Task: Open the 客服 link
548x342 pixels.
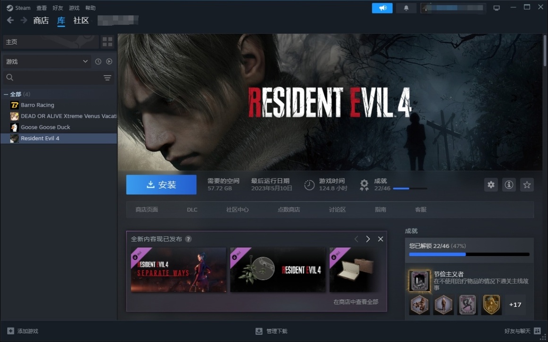Action: (x=421, y=210)
